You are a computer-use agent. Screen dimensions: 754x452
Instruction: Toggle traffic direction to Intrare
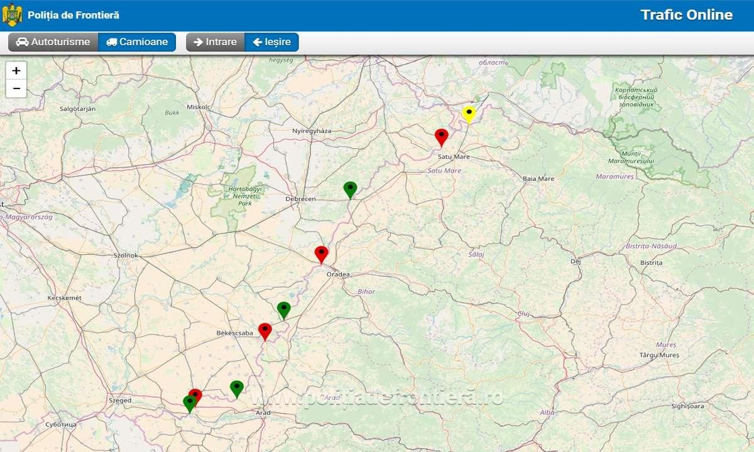pos(215,42)
